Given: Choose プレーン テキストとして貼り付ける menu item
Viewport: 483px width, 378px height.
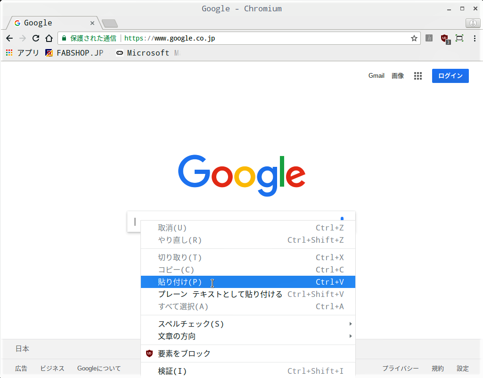Looking at the screenshot, I should pyautogui.click(x=248, y=294).
